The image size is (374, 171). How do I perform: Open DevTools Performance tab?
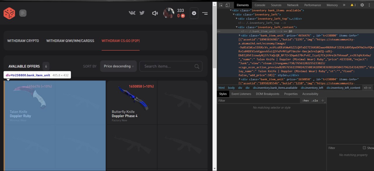(313, 5)
